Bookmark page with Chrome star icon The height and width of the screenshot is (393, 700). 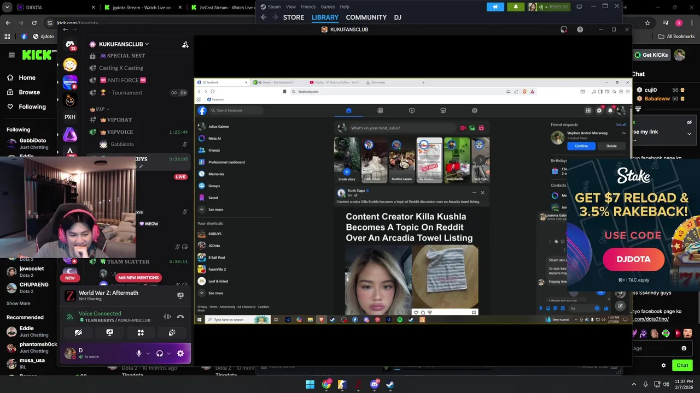point(647,23)
